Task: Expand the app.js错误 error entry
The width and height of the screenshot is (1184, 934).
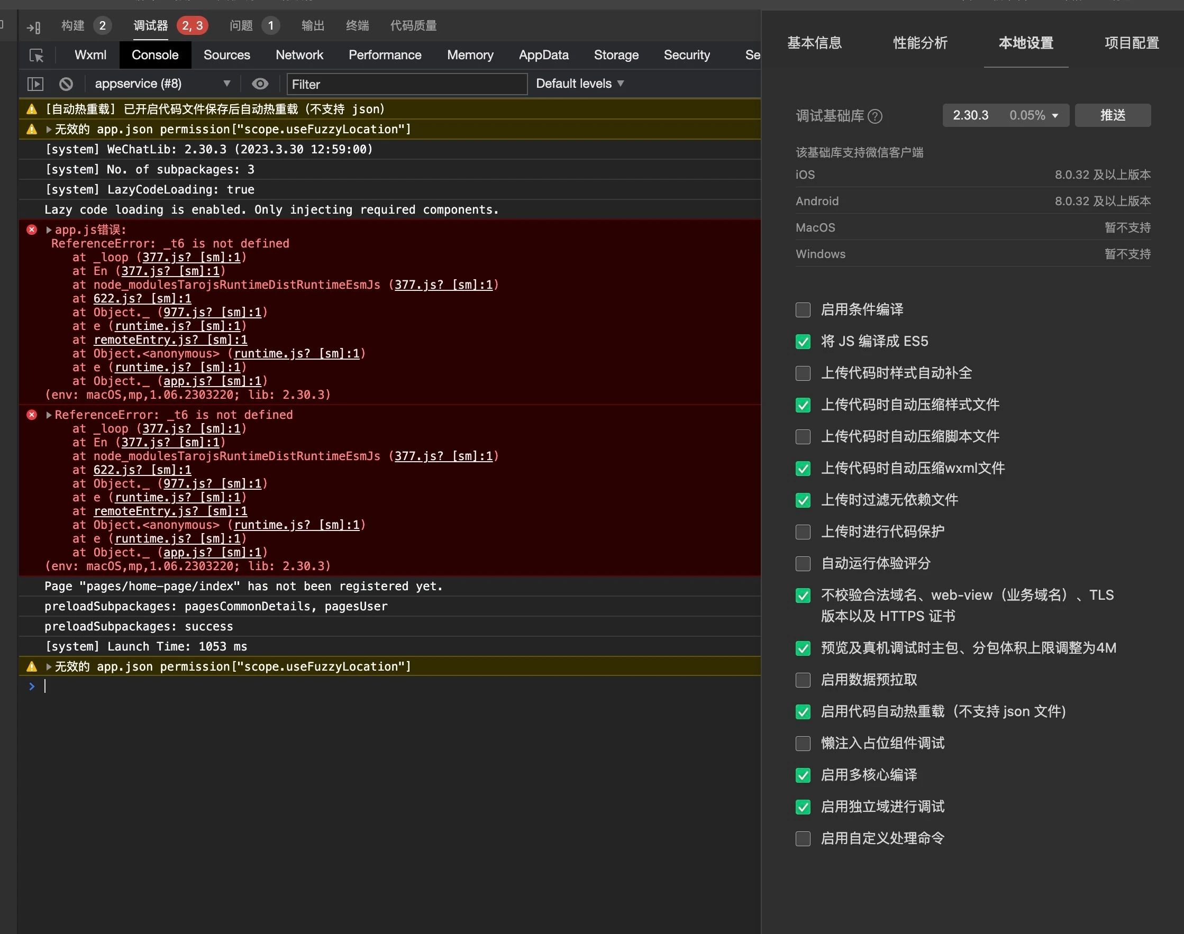Action: (x=49, y=230)
